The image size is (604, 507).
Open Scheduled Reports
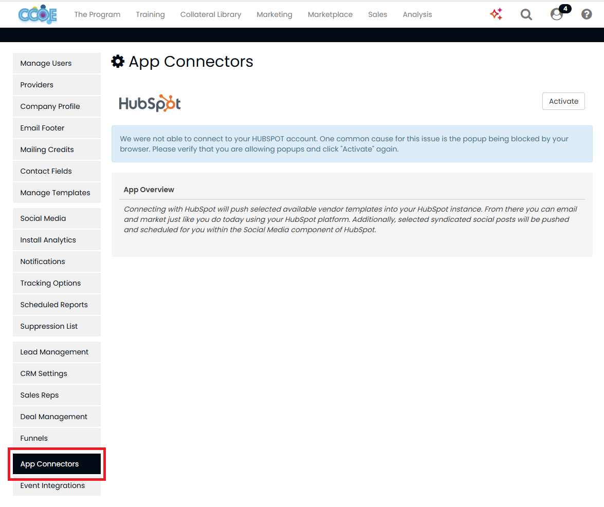click(x=57, y=305)
